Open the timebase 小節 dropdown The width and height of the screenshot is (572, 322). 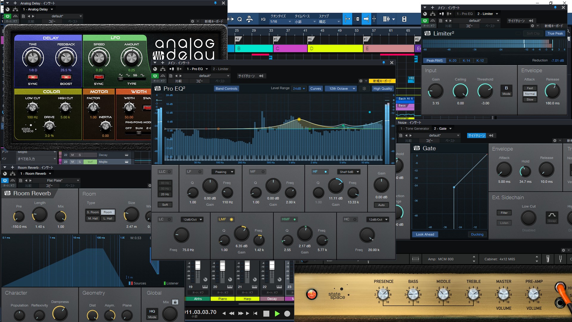[x=305, y=21]
